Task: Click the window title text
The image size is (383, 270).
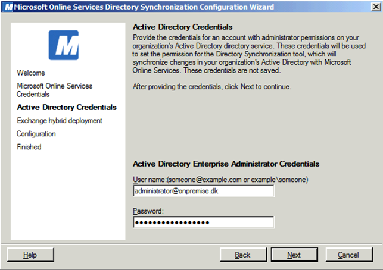Action: [x=144, y=7]
